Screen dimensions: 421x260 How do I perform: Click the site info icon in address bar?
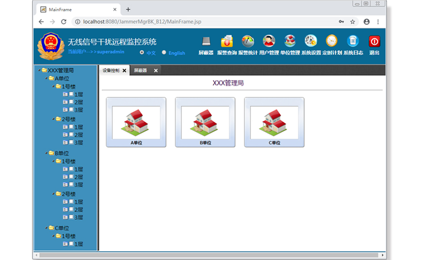click(77, 22)
